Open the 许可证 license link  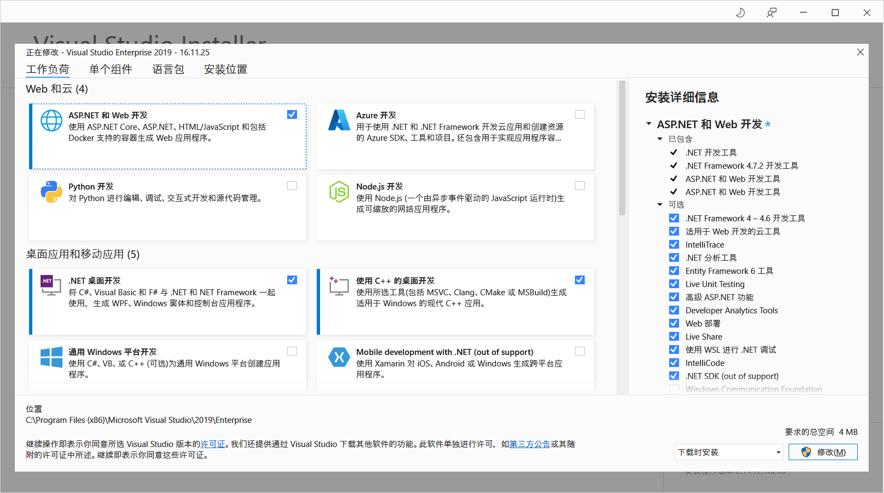213,444
